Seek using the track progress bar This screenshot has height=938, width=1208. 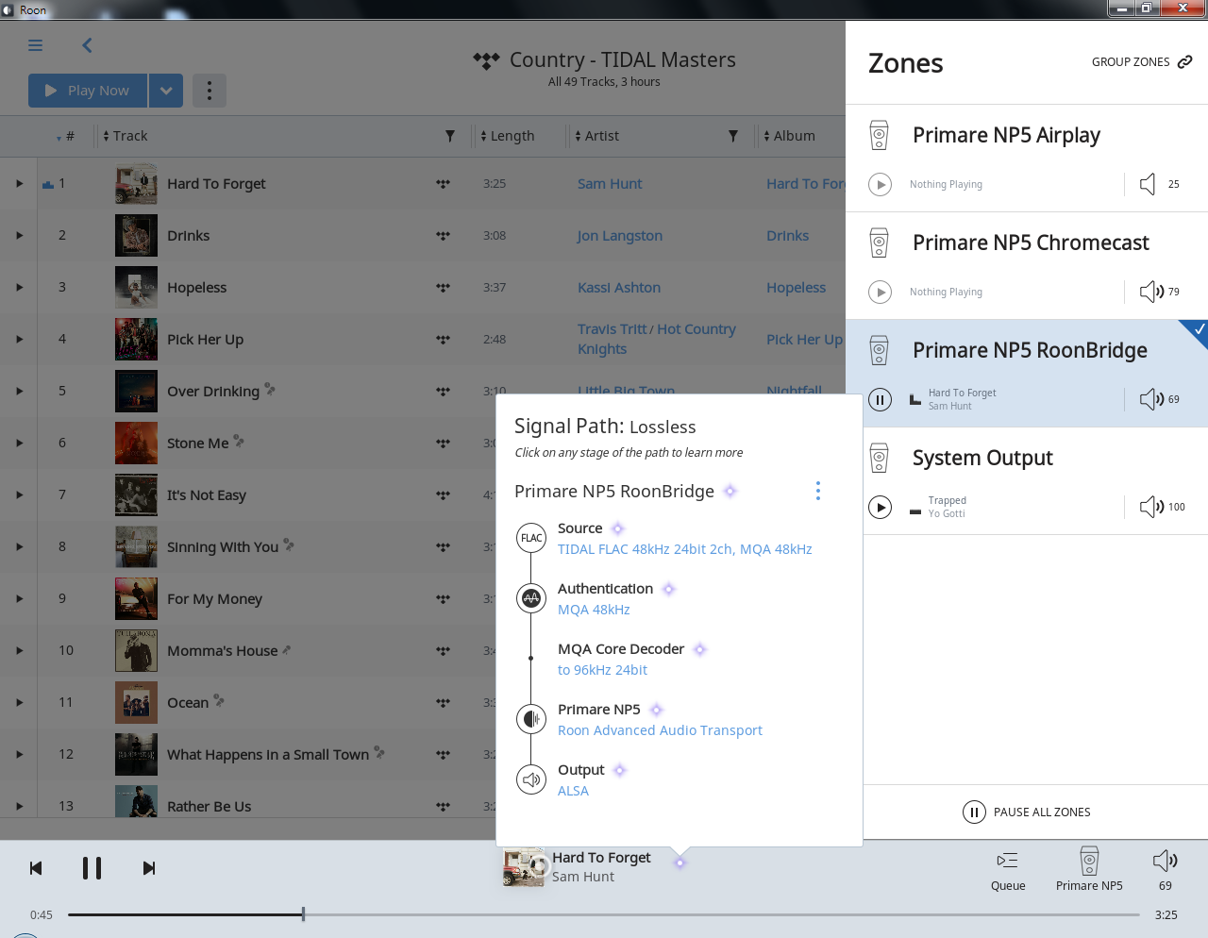pos(604,914)
